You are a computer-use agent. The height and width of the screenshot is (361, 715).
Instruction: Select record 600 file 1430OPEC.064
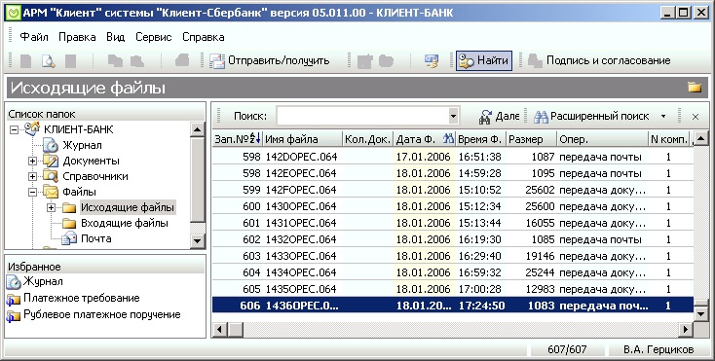(452, 206)
